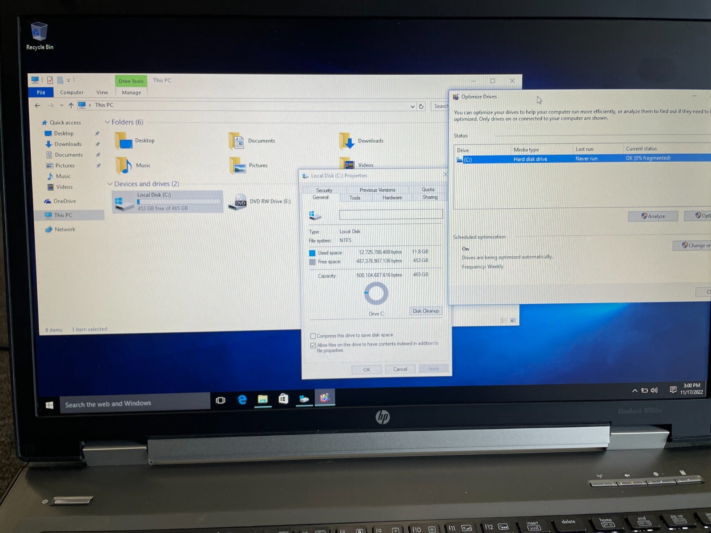Select the Desktop folder icon
The image size is (711, 533).
tap(135, 140)
